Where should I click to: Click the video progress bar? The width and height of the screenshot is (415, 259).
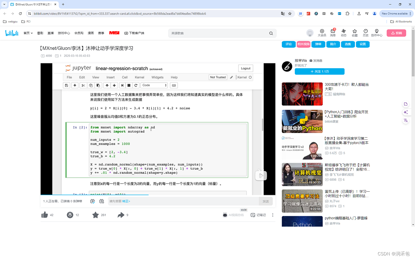coord(158,195)
